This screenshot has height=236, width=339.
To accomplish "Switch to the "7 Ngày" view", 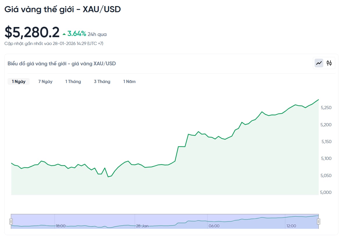I will pos(45,82).
